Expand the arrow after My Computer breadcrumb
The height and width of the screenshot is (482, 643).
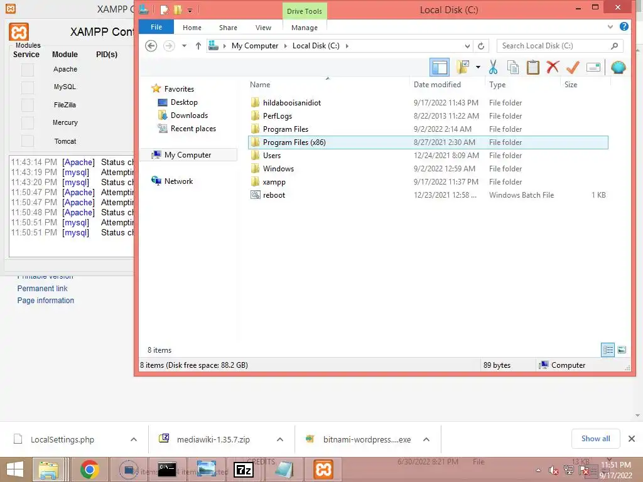click(286, 46)
